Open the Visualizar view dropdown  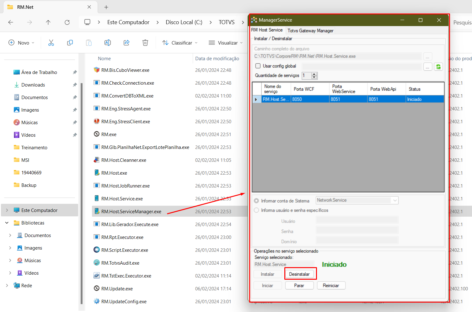(x=226, y=43)
